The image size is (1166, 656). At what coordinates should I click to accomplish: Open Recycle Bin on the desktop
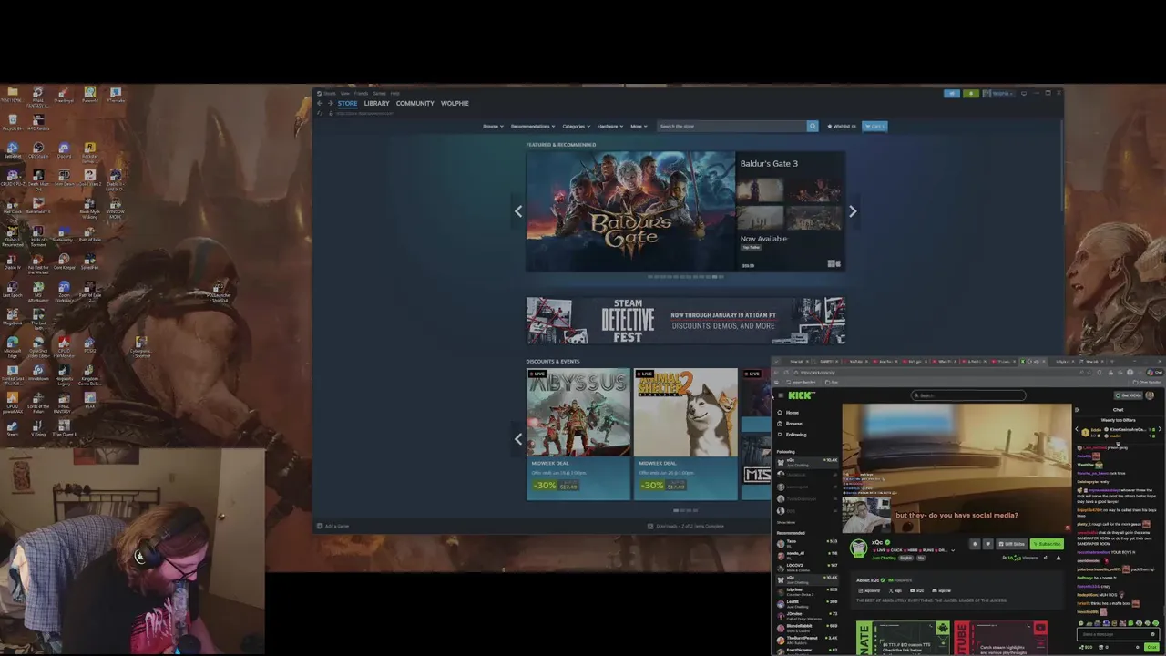click(13, 122)
